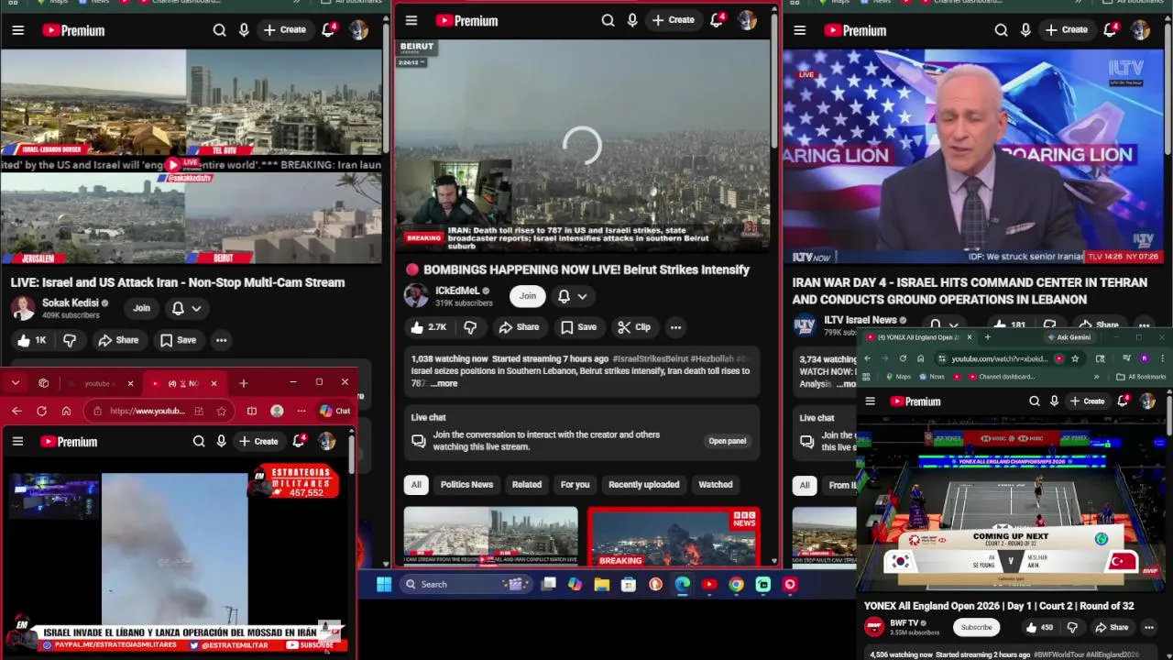Like the ILTV Israel News video (181)
This screenshot has height=660, width=1173.
click(x=1009, y=324)
